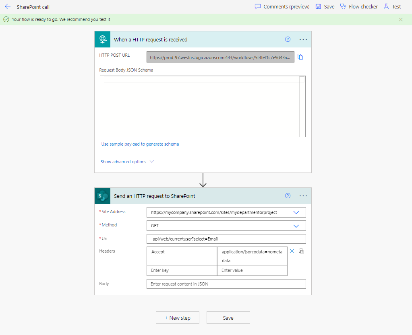This screenshot has height=335, width=412.
Task: Open the SharePoint action's ellipsis menu
Action: tap(303, 196)
